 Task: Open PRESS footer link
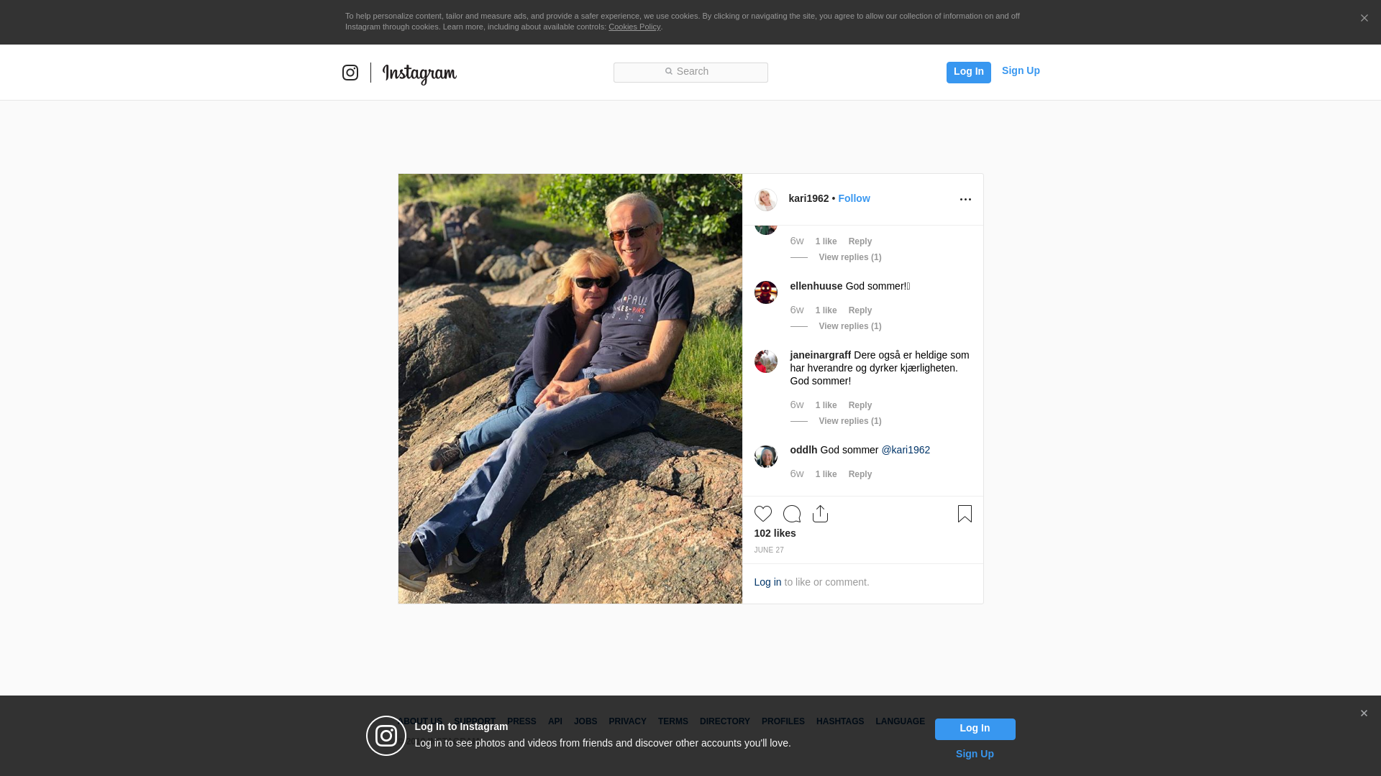click(521, 721)
